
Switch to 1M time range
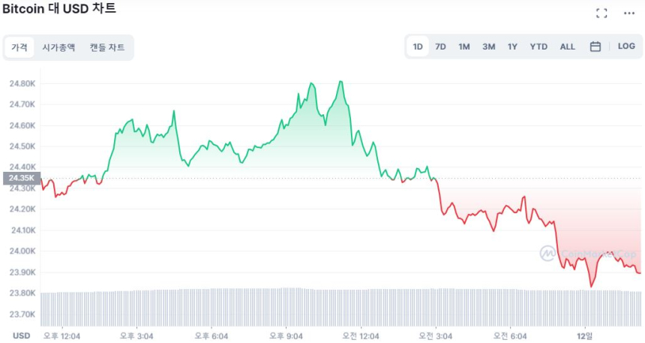tap(464, 47)
